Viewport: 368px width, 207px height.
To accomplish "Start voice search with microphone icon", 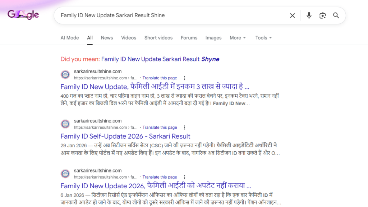I will coord(309,15).
